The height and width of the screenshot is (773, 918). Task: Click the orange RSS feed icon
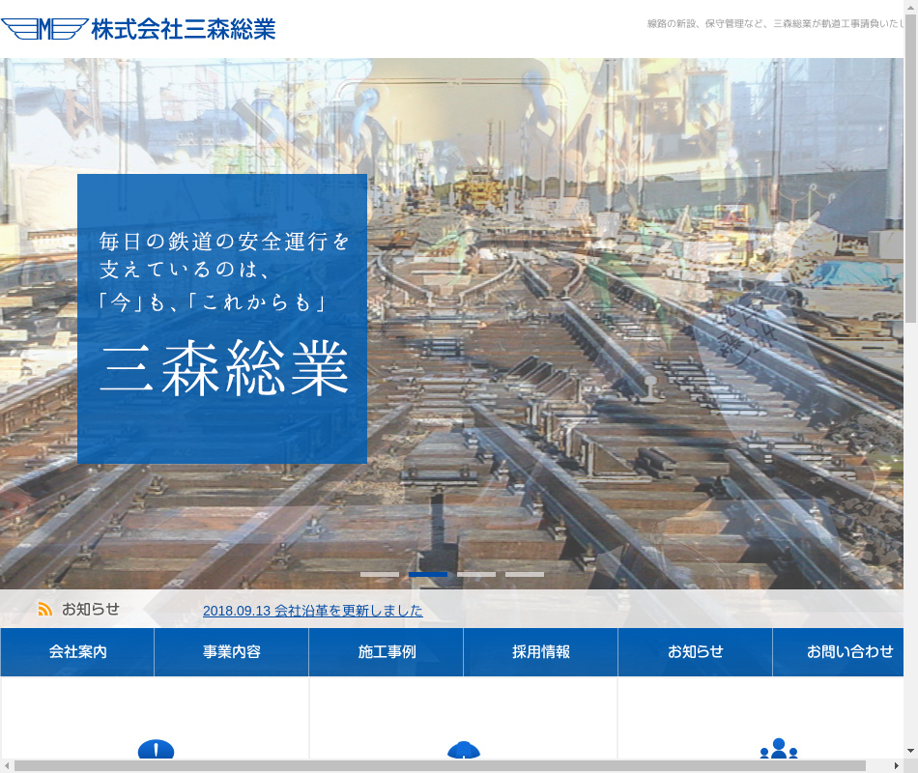coord(44,609)
